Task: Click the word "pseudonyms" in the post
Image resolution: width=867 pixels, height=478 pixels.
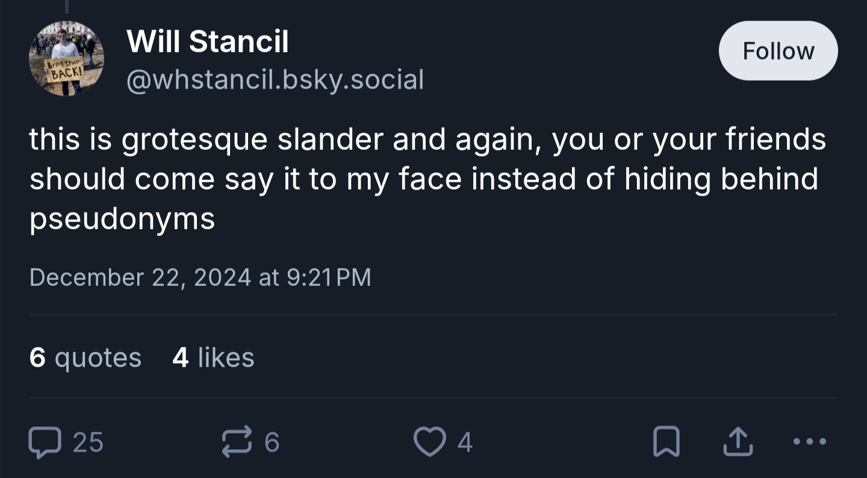Action: point(122,219)
